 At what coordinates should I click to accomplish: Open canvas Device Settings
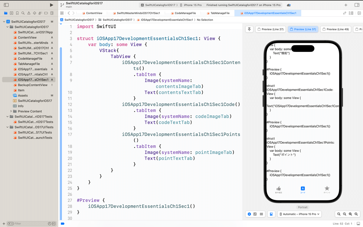(x=271, y=214)
